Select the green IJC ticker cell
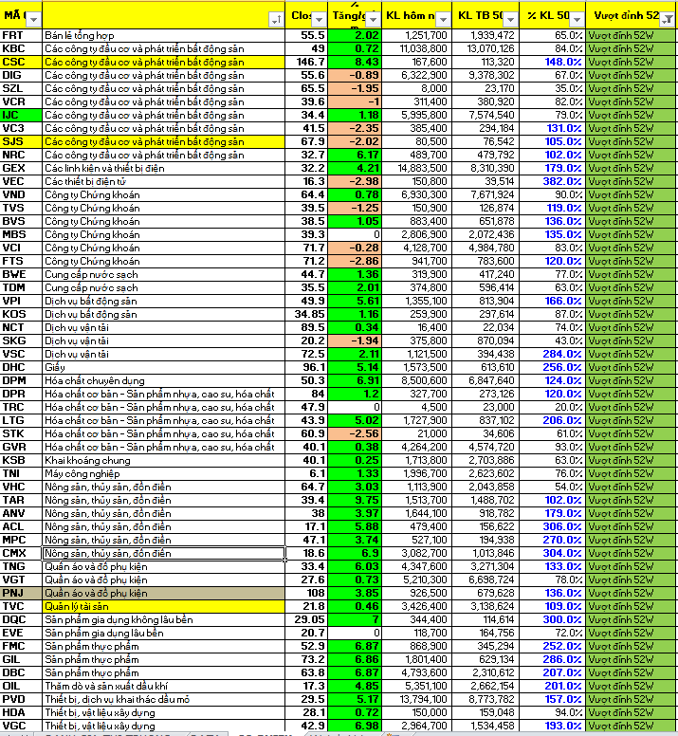Image resolution: width=678 pixels, height=736 pixels. pyautogui.click(x=21, y=115)
